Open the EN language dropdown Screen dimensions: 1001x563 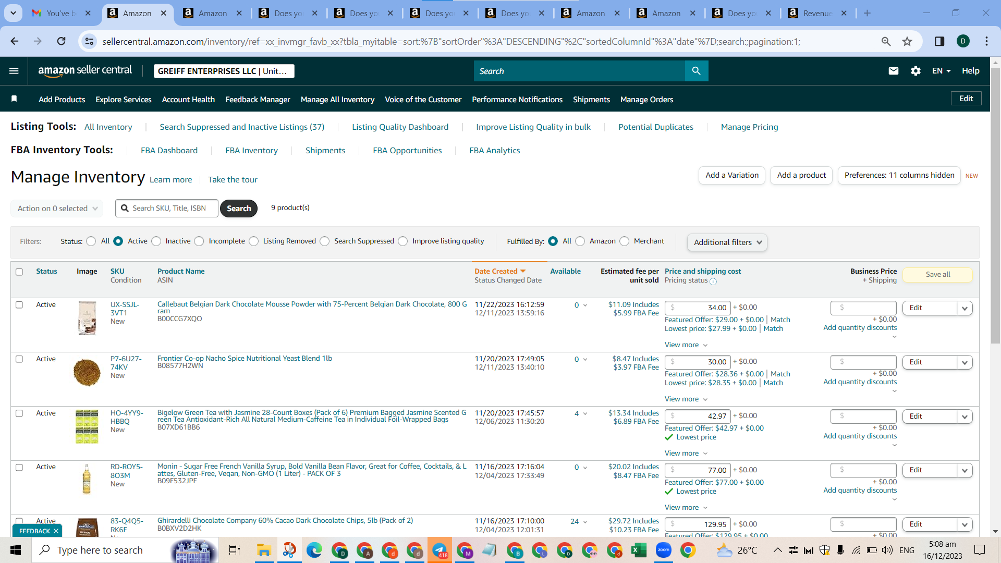[x=942, y=71]
